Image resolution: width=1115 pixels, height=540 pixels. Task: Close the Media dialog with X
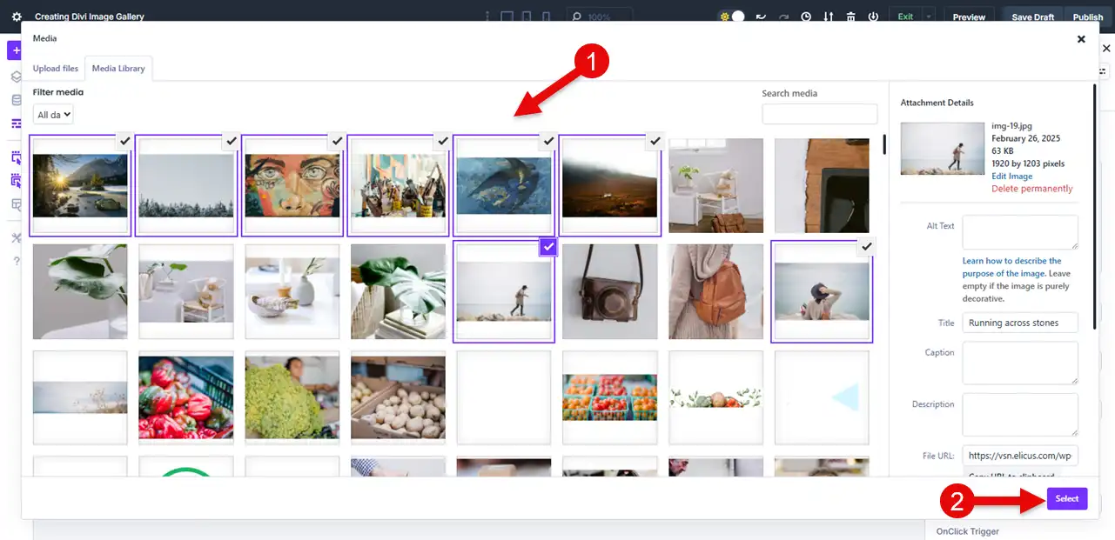point(1081,39)
